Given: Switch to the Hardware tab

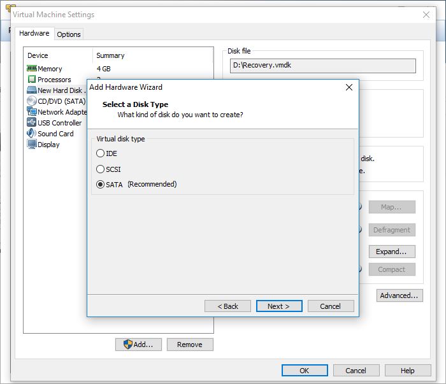Looking at the screenshot, I should point(34,33).
